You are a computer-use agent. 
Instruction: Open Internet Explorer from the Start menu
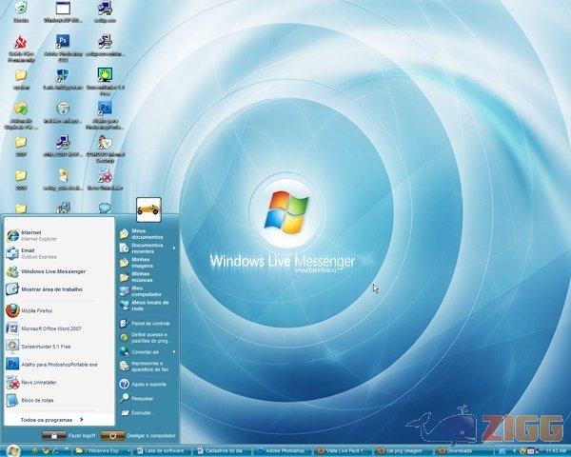tap(58, 235)
